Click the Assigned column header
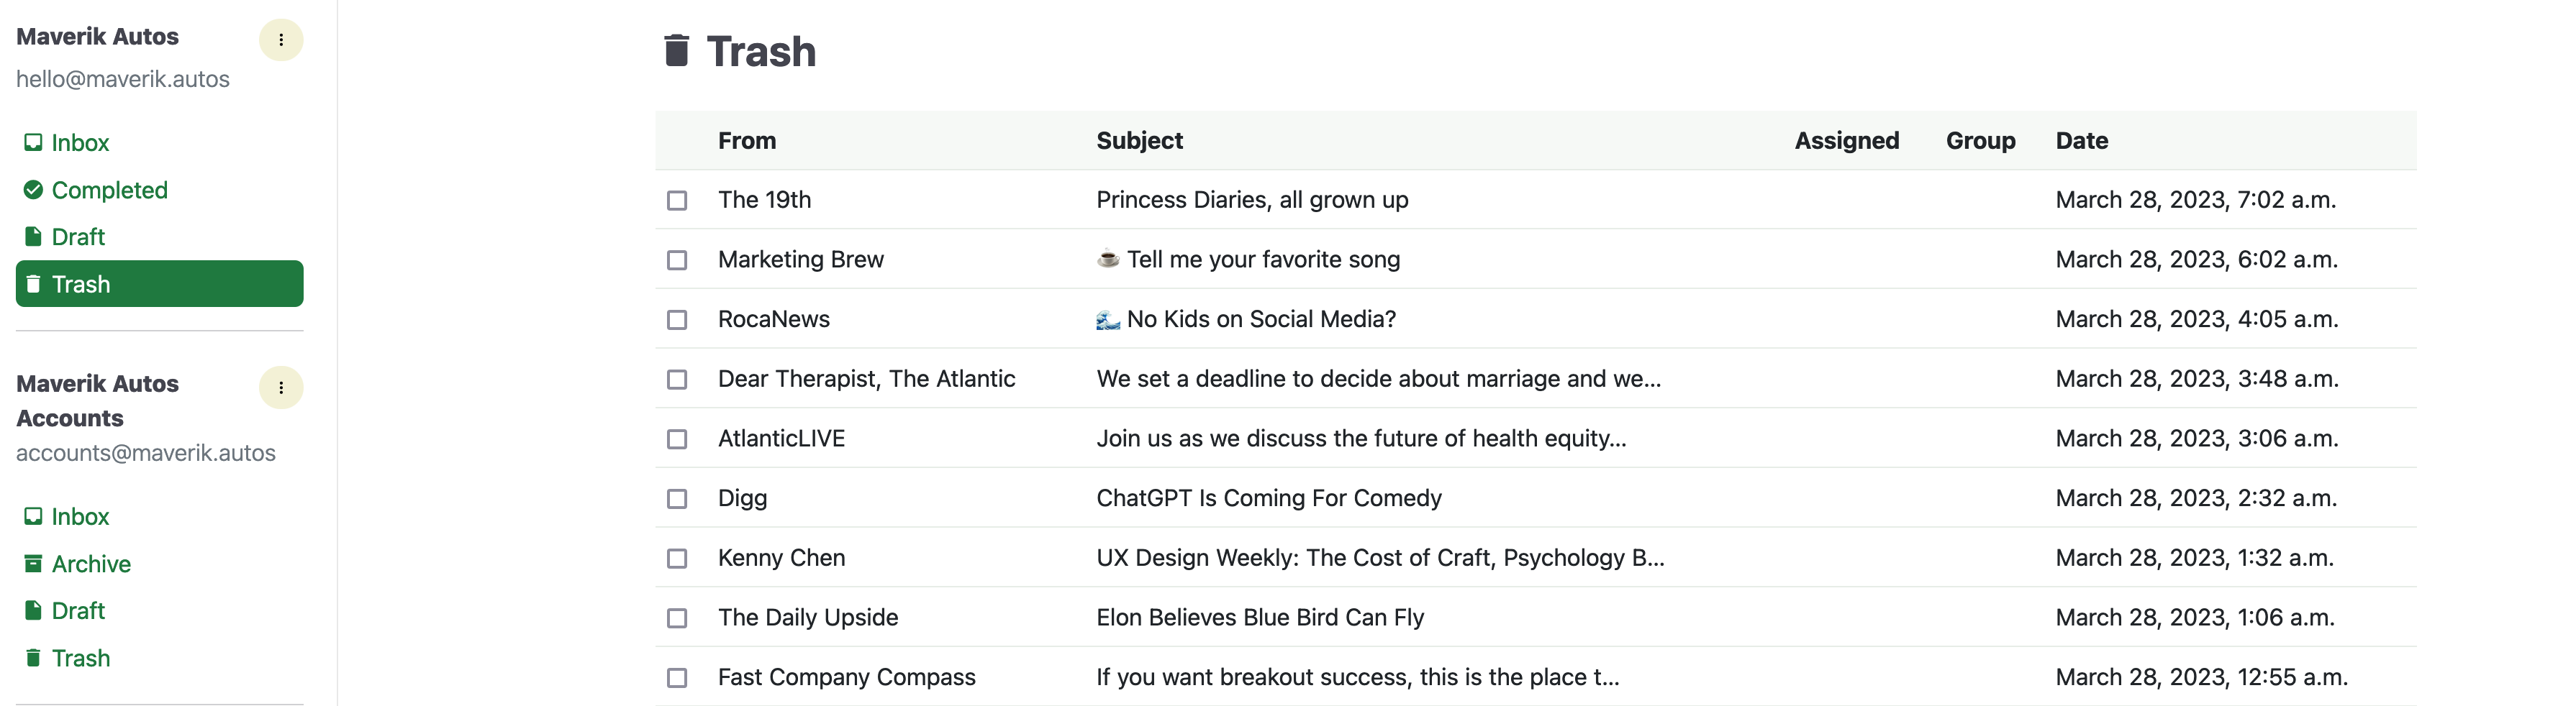This screenshot has height=706, width=2576. coord(1846,141)
